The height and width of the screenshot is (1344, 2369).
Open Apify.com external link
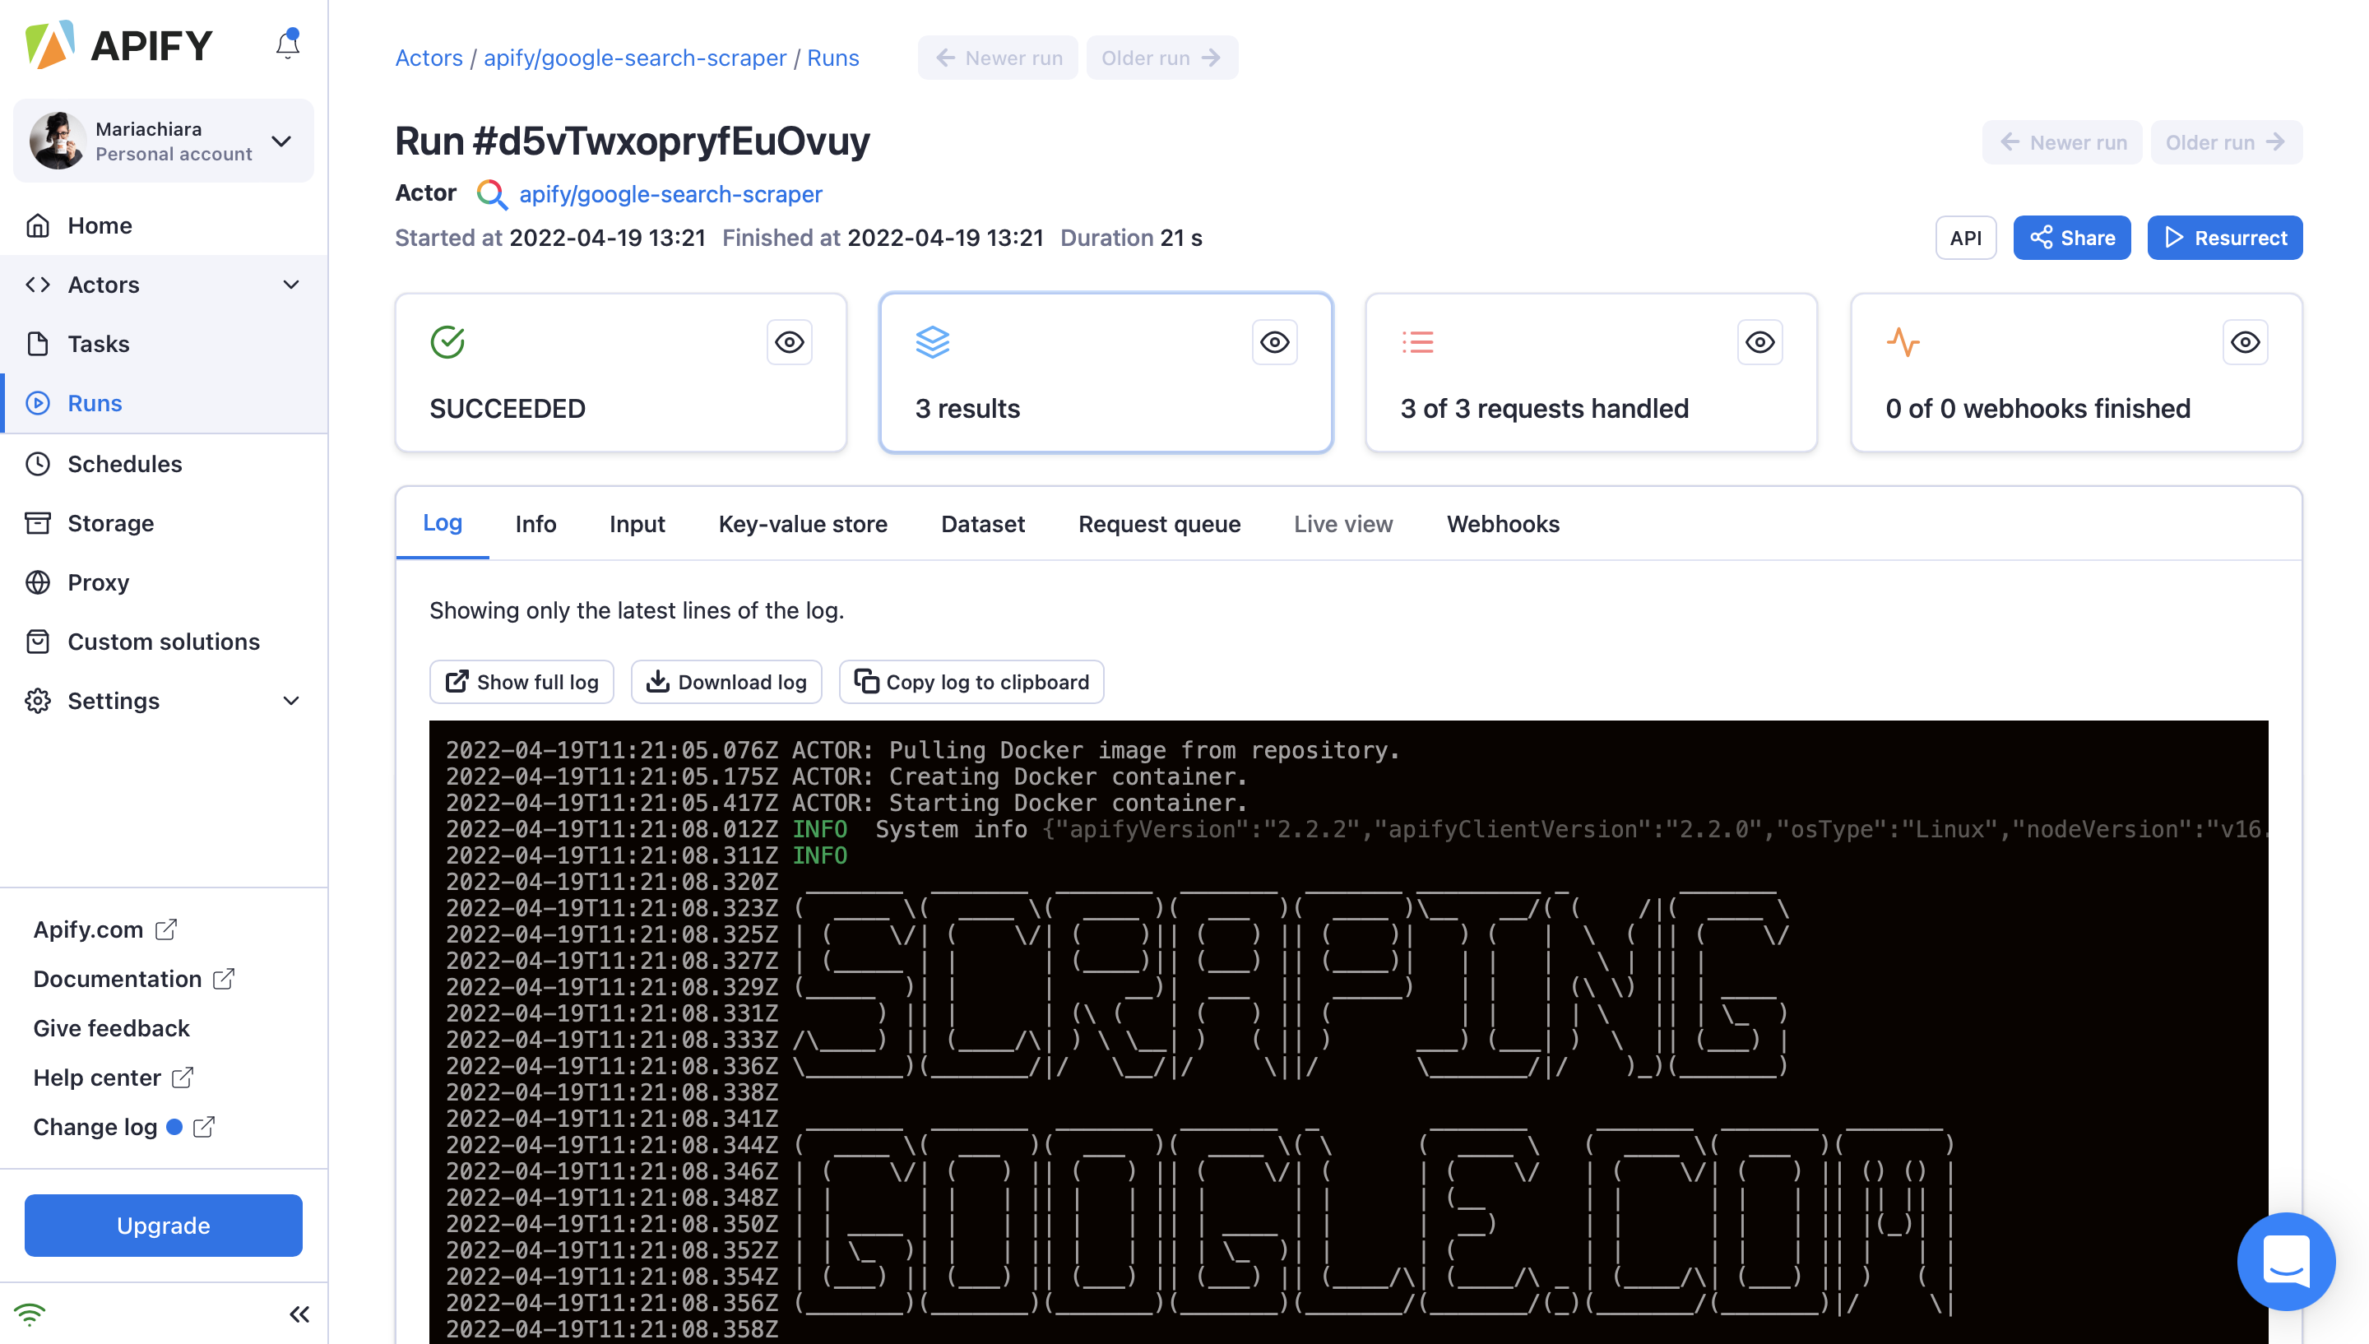(104, 929)
